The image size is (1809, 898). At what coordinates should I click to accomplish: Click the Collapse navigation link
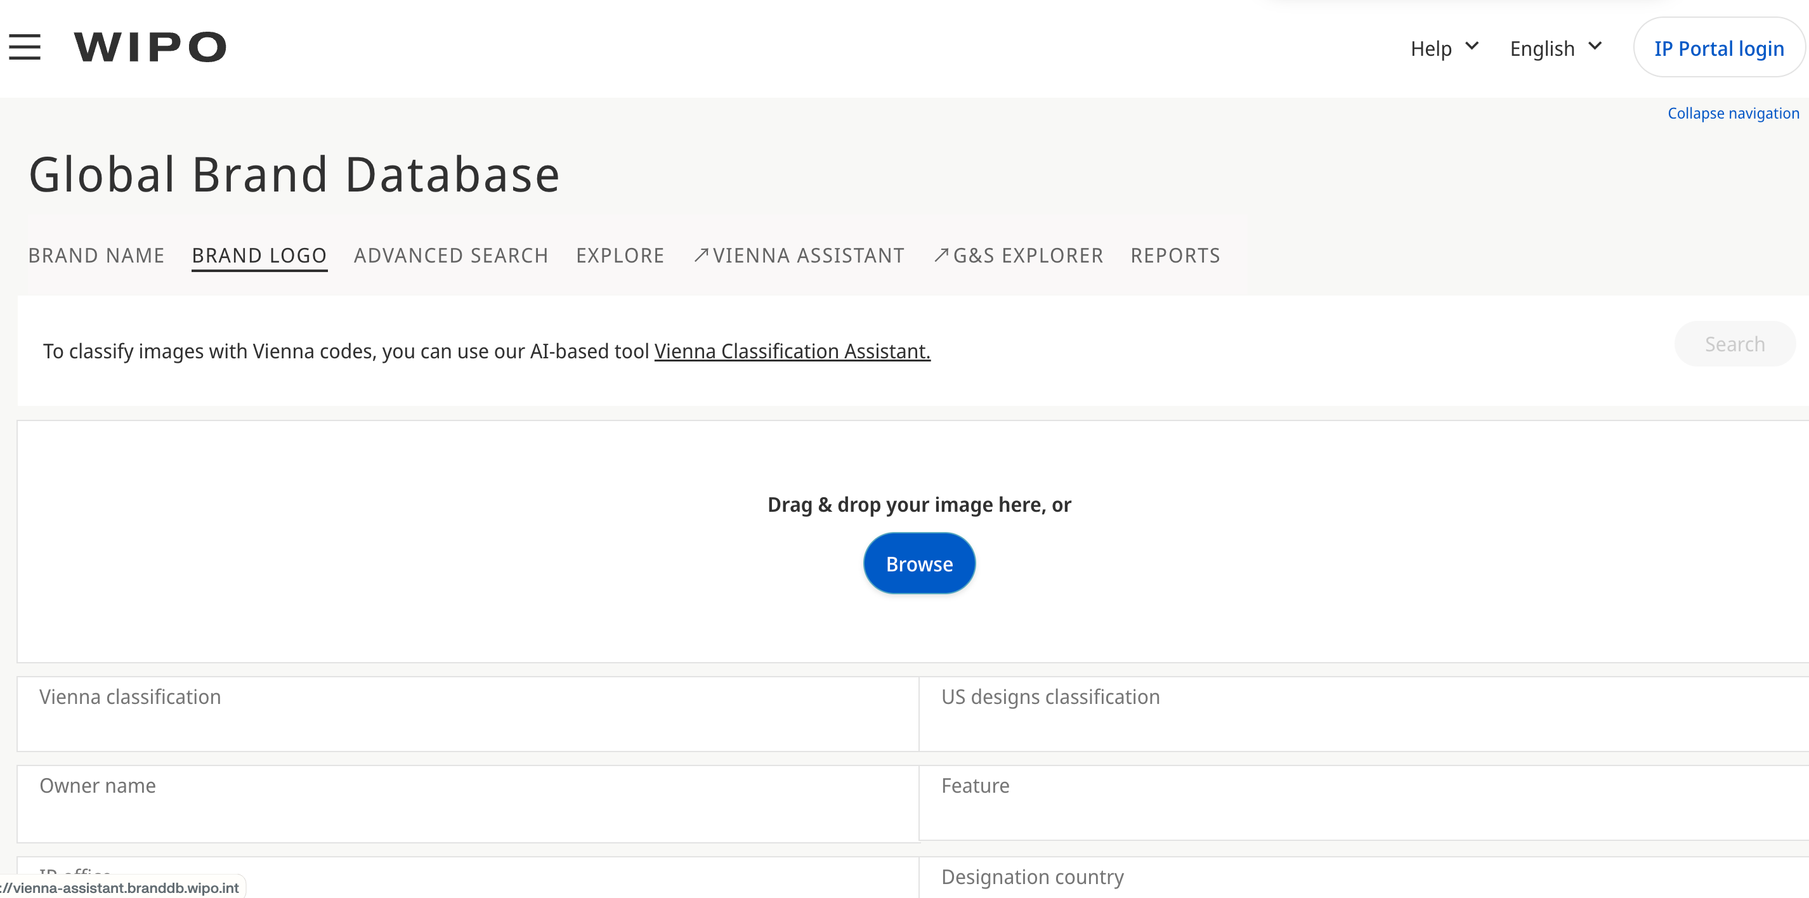(x=1733, y=113)
